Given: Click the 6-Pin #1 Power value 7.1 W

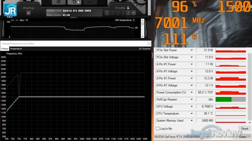Looking at the screenshot, I should point(205,64).
